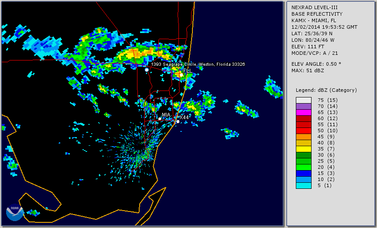The image size is (377, 228).
Task: Select the 10 dBZ light blue swatch
Action: (304, 180)
